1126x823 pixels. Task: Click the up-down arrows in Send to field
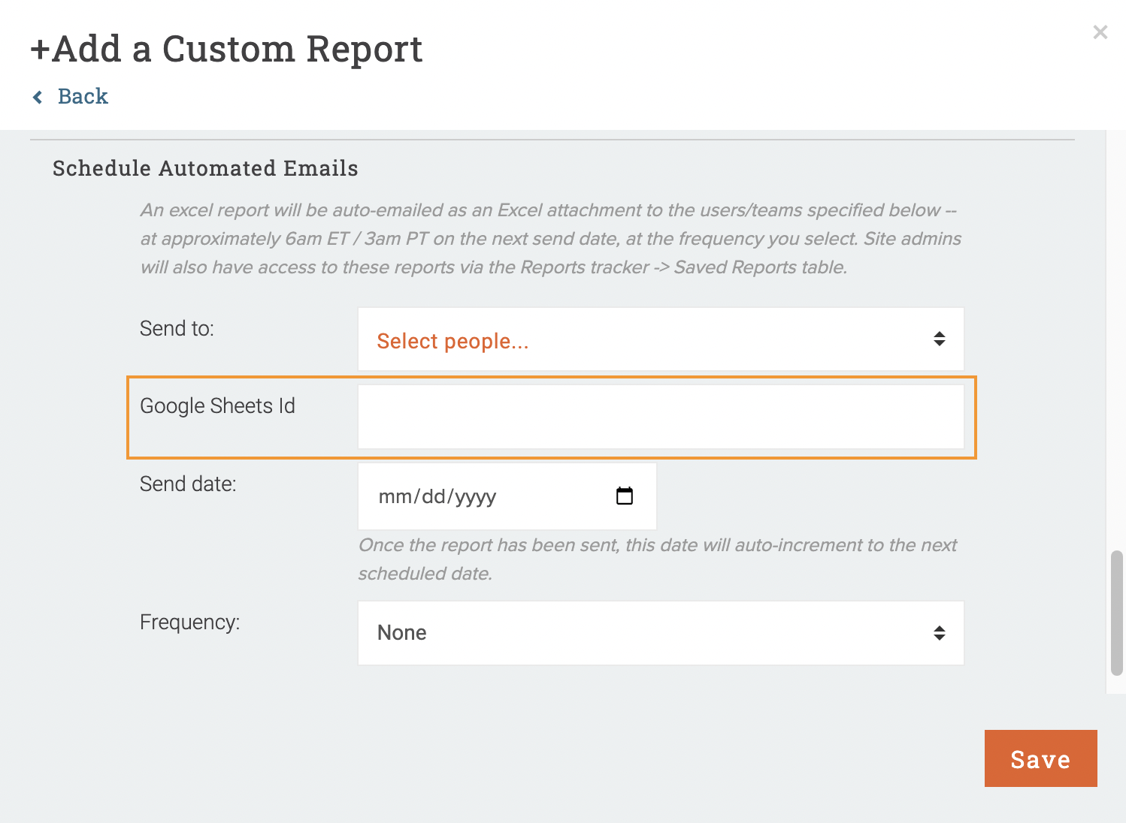point(939,339)
